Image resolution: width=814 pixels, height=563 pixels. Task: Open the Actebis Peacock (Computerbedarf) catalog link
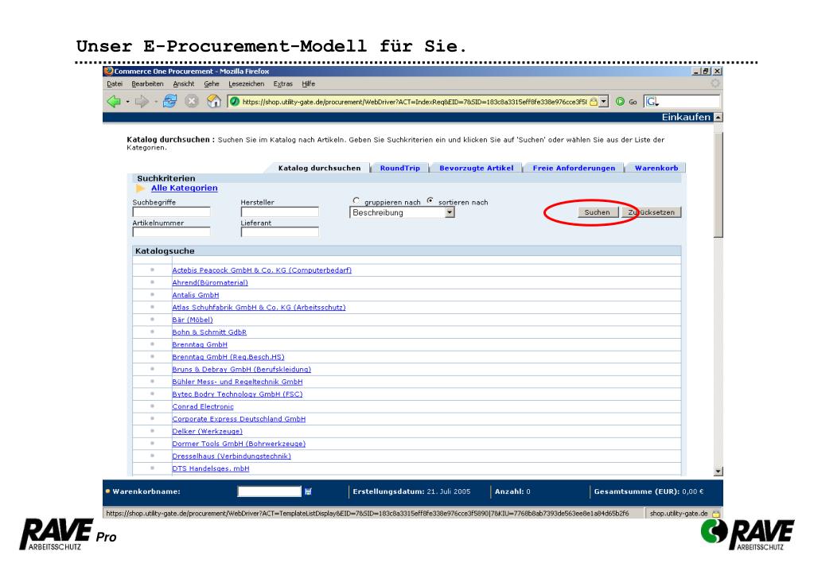pos(262,270)
